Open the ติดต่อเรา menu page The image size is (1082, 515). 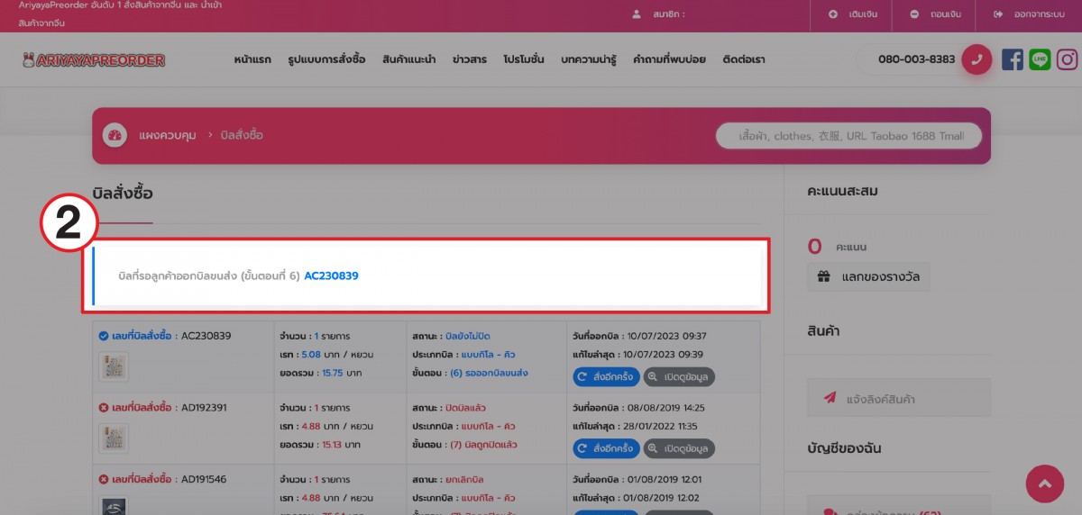[744, 59]
